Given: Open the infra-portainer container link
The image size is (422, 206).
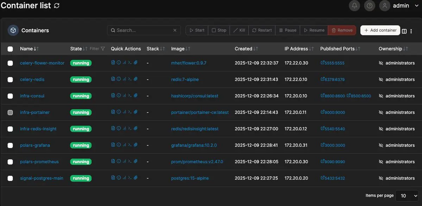Looking at the screenshot, I should [35, 112].
